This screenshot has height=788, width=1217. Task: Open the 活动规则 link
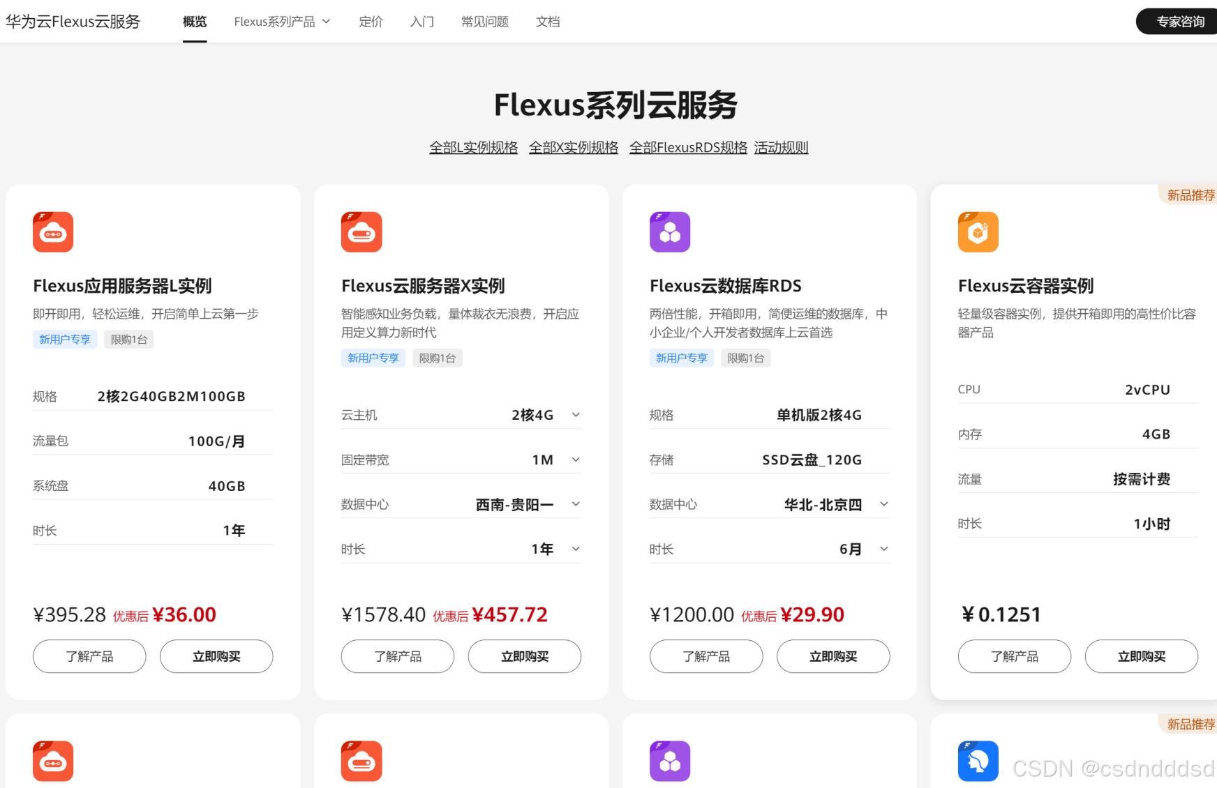pyautogui.click(x=781, y=147)
